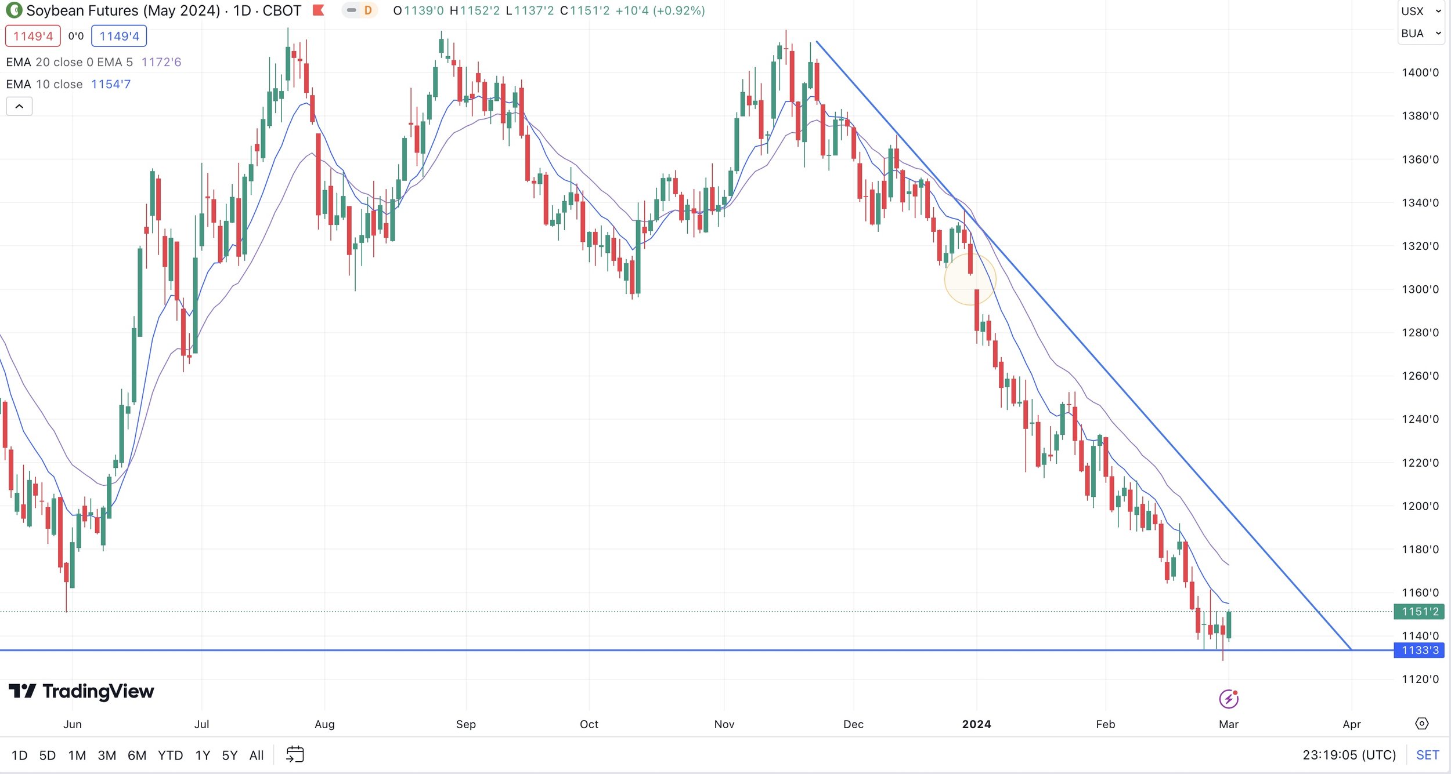This screenshot has height=774, width=1451.
Task: Click the soybean symbol logo icon
Action: click(x=13, y=10)
